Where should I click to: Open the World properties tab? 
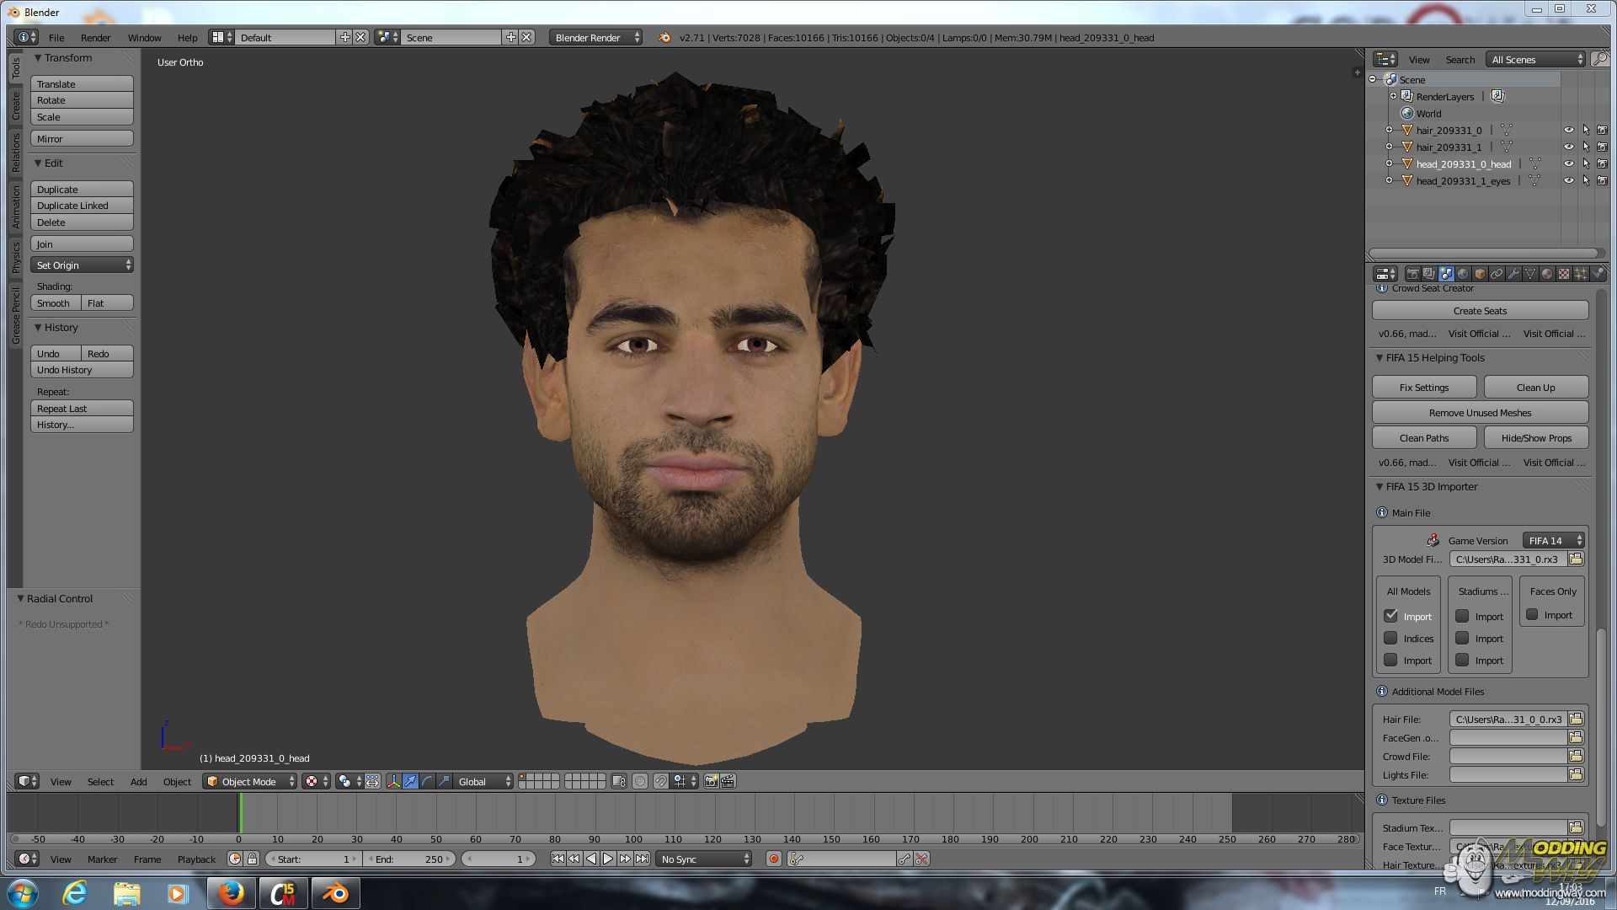[1463, 274]
